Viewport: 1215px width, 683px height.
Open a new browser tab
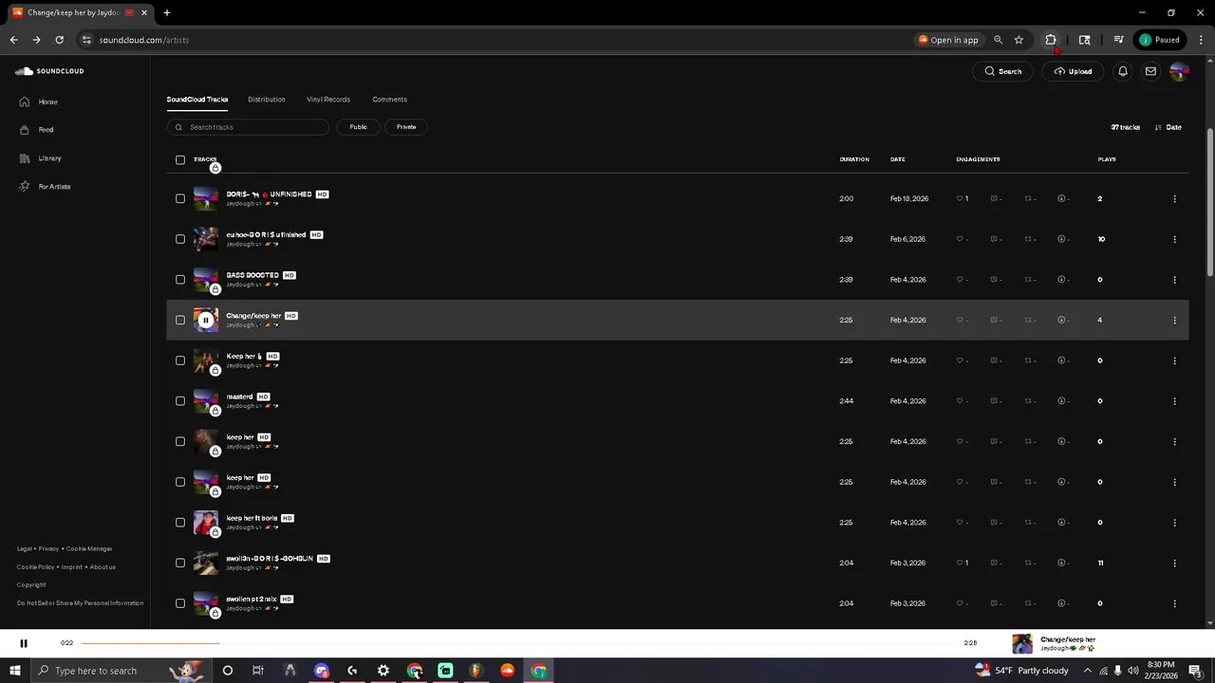(167, 13)
